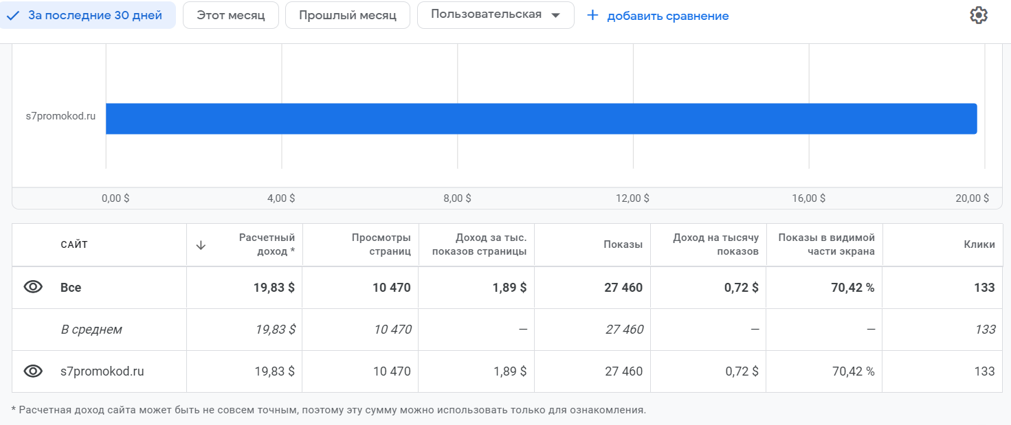
Task: Sort by Доход за тыс. показов страницы
Action: 491,244
